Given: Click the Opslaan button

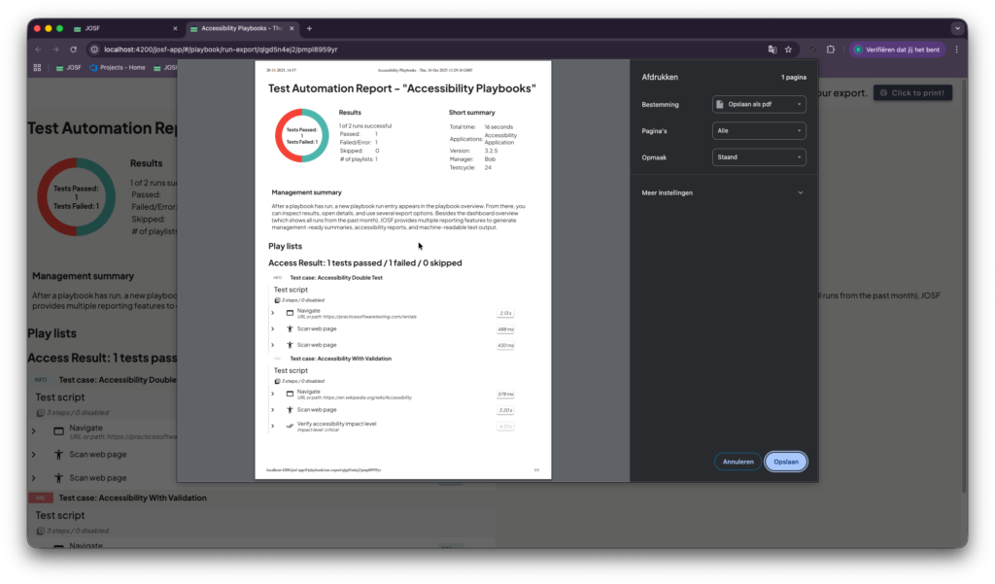Looking at the screenshot, I should coord(785,462).
